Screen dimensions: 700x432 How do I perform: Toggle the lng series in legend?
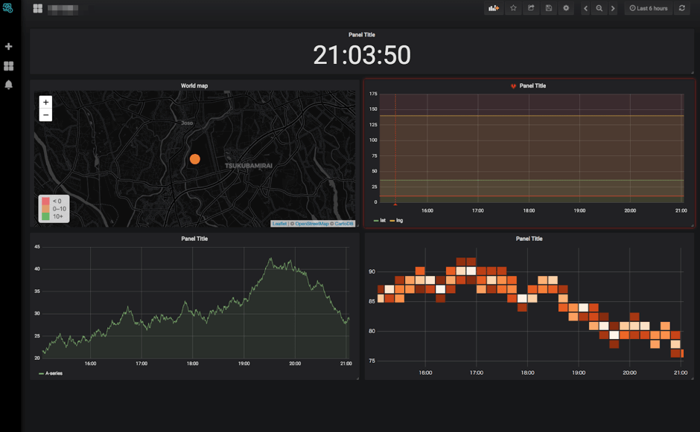tap(398, 221)
